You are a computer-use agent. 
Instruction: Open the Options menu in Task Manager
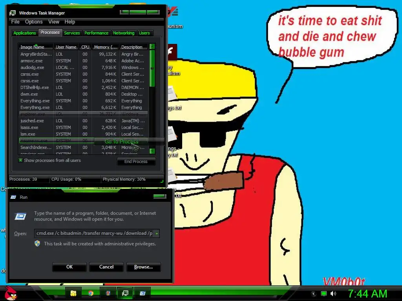pos(34,22)
